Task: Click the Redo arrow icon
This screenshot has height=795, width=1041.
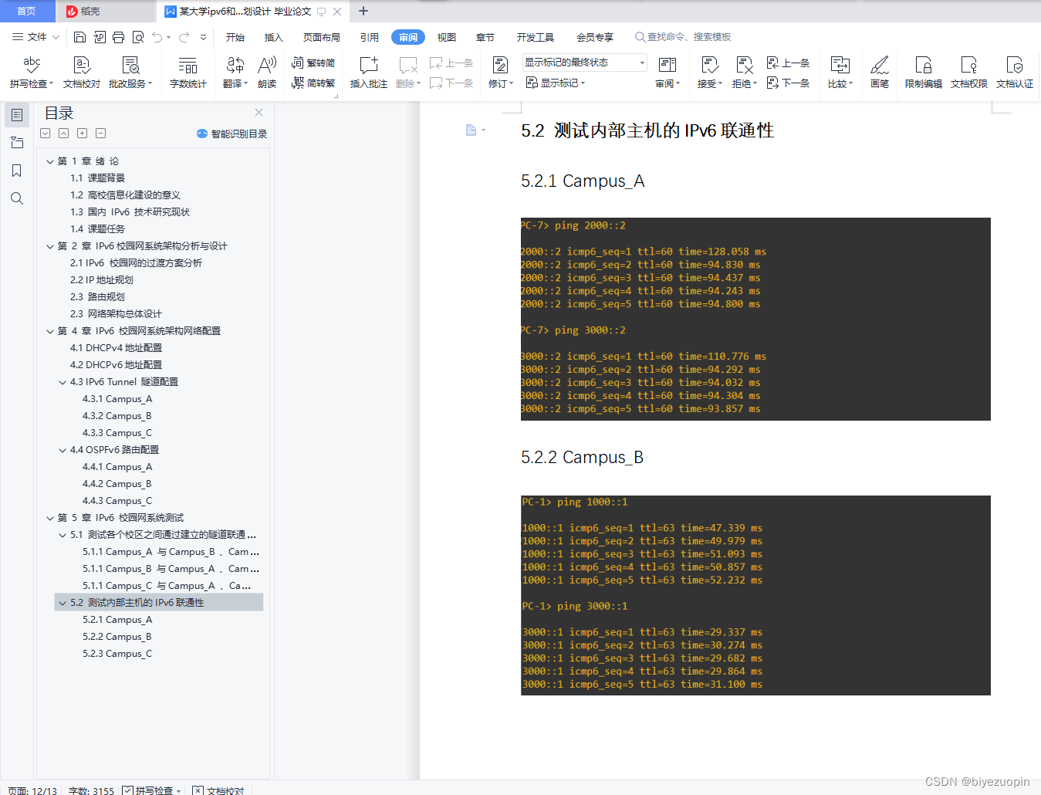Action: tap(184, 37)
